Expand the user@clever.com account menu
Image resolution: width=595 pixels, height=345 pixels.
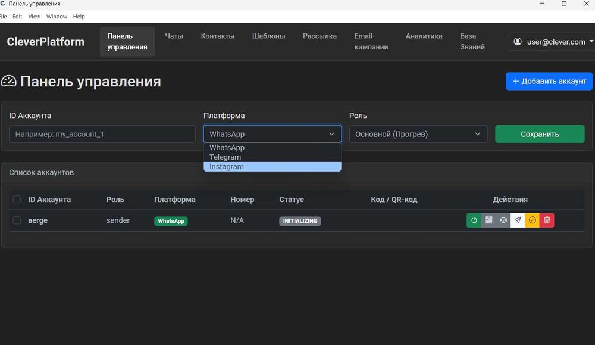(552, 42)
